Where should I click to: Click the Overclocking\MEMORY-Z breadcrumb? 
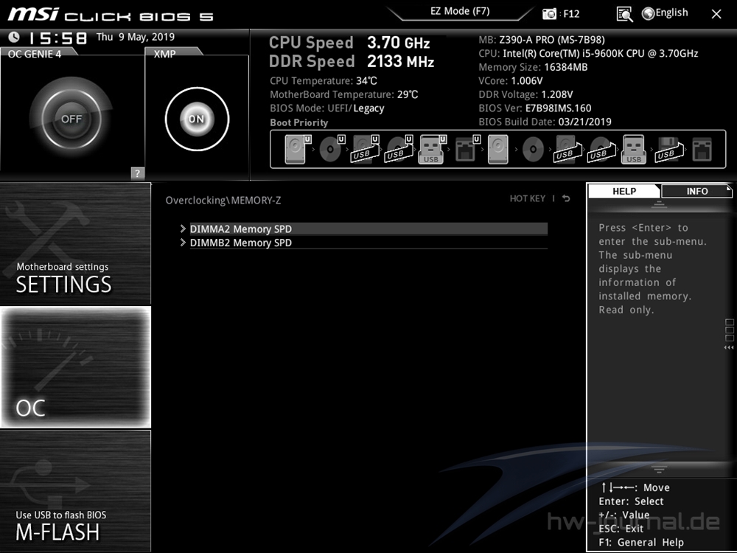(223, 201)
